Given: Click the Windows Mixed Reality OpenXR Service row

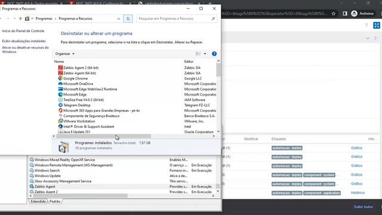Looking at the screenshot, I should [122, 159].
